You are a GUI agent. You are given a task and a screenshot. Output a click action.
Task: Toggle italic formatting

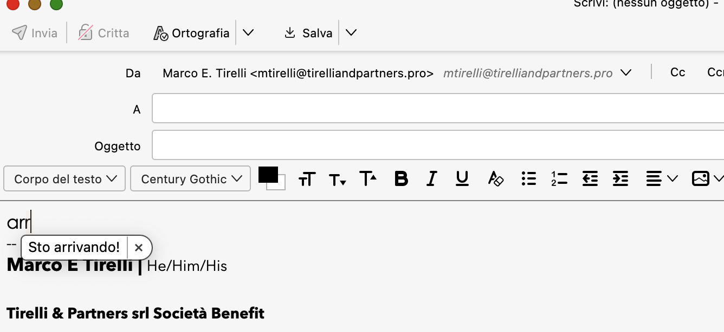pos(431,178)
